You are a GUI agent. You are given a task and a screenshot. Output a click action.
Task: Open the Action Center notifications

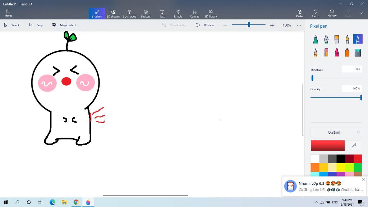360,202
